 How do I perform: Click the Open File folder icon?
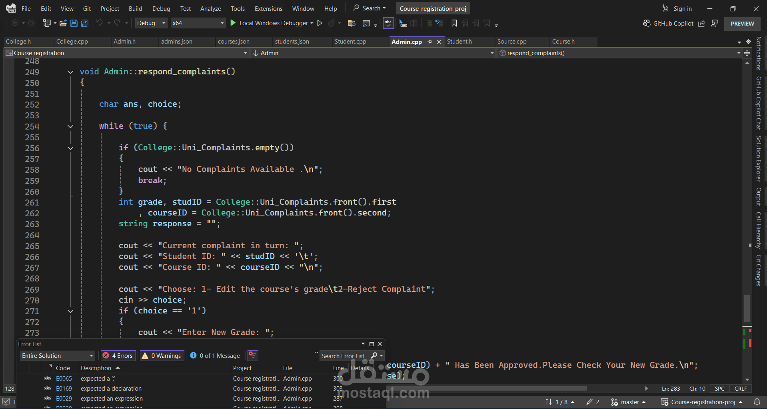(63, 23)
